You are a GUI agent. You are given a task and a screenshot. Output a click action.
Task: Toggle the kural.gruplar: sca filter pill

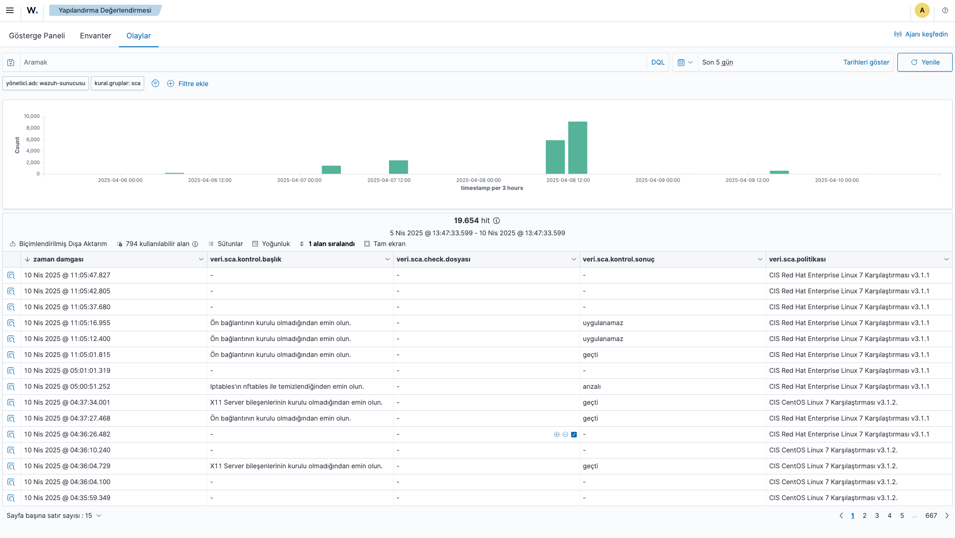pos(117,83)
